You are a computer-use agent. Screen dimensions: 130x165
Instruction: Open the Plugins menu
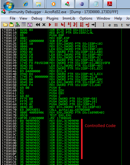tap(52, 18)
